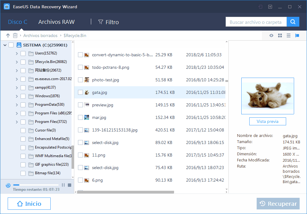Switch to the Archivos RAW tab
The width and height of the screenshot is (307, 214).
(56, 22)
